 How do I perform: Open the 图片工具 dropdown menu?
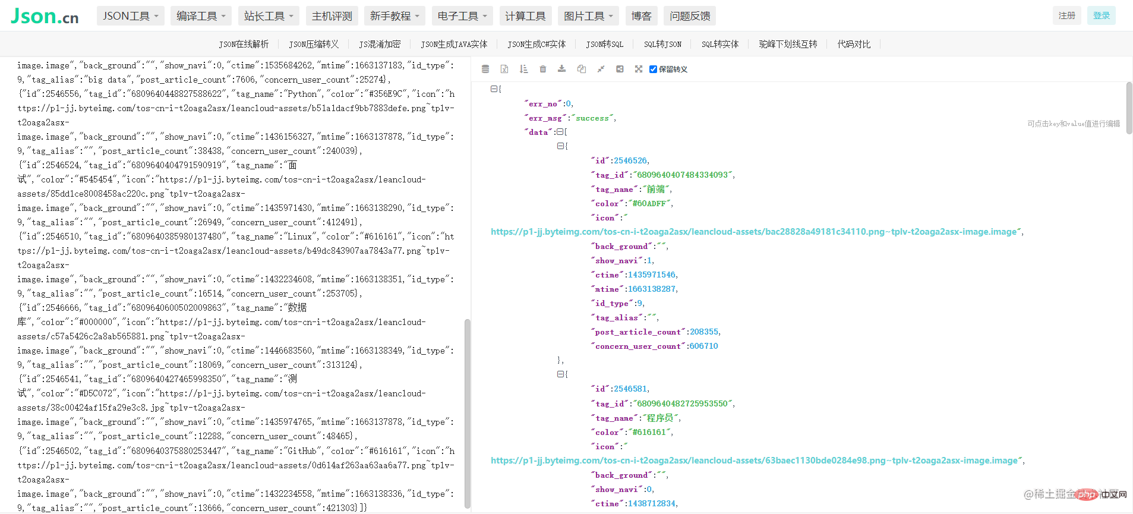[588, 16]
